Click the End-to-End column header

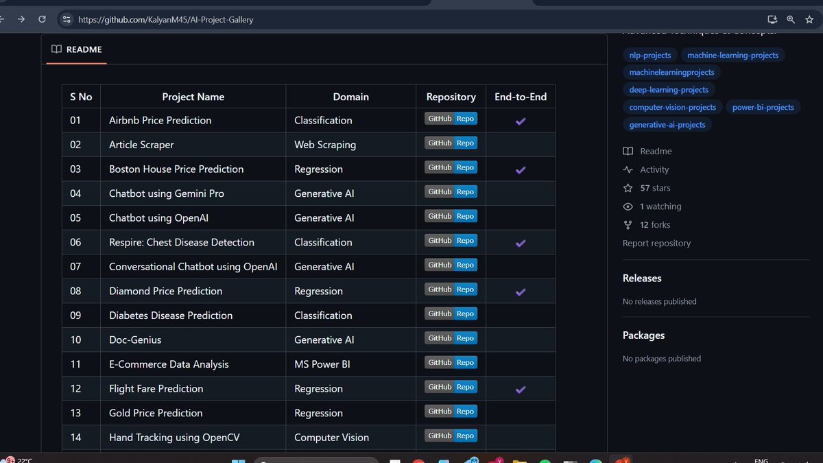[521, 97]
